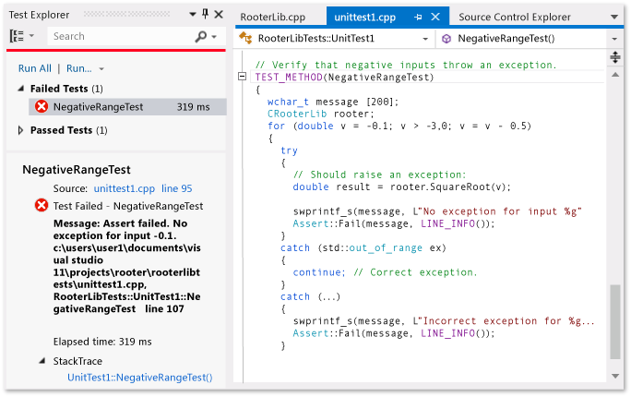631x397 pixels.
Task: Close the unittest1.cpp tab
Action: 436,17
